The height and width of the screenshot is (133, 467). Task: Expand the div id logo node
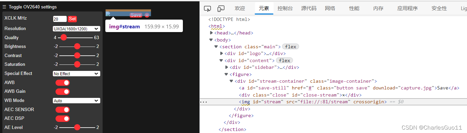221,53
